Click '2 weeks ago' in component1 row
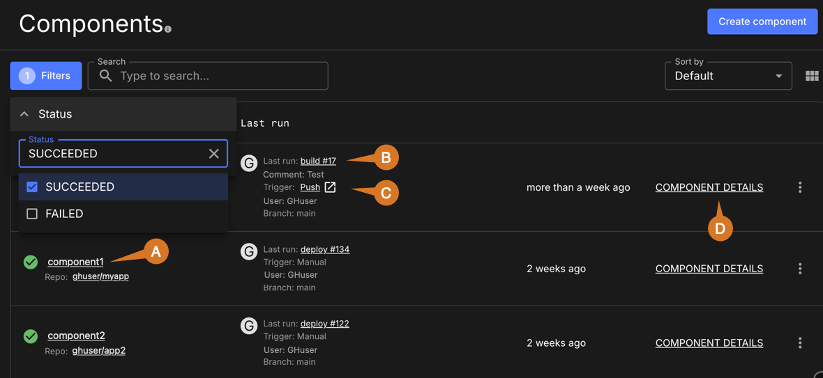 tap(557, 269)
